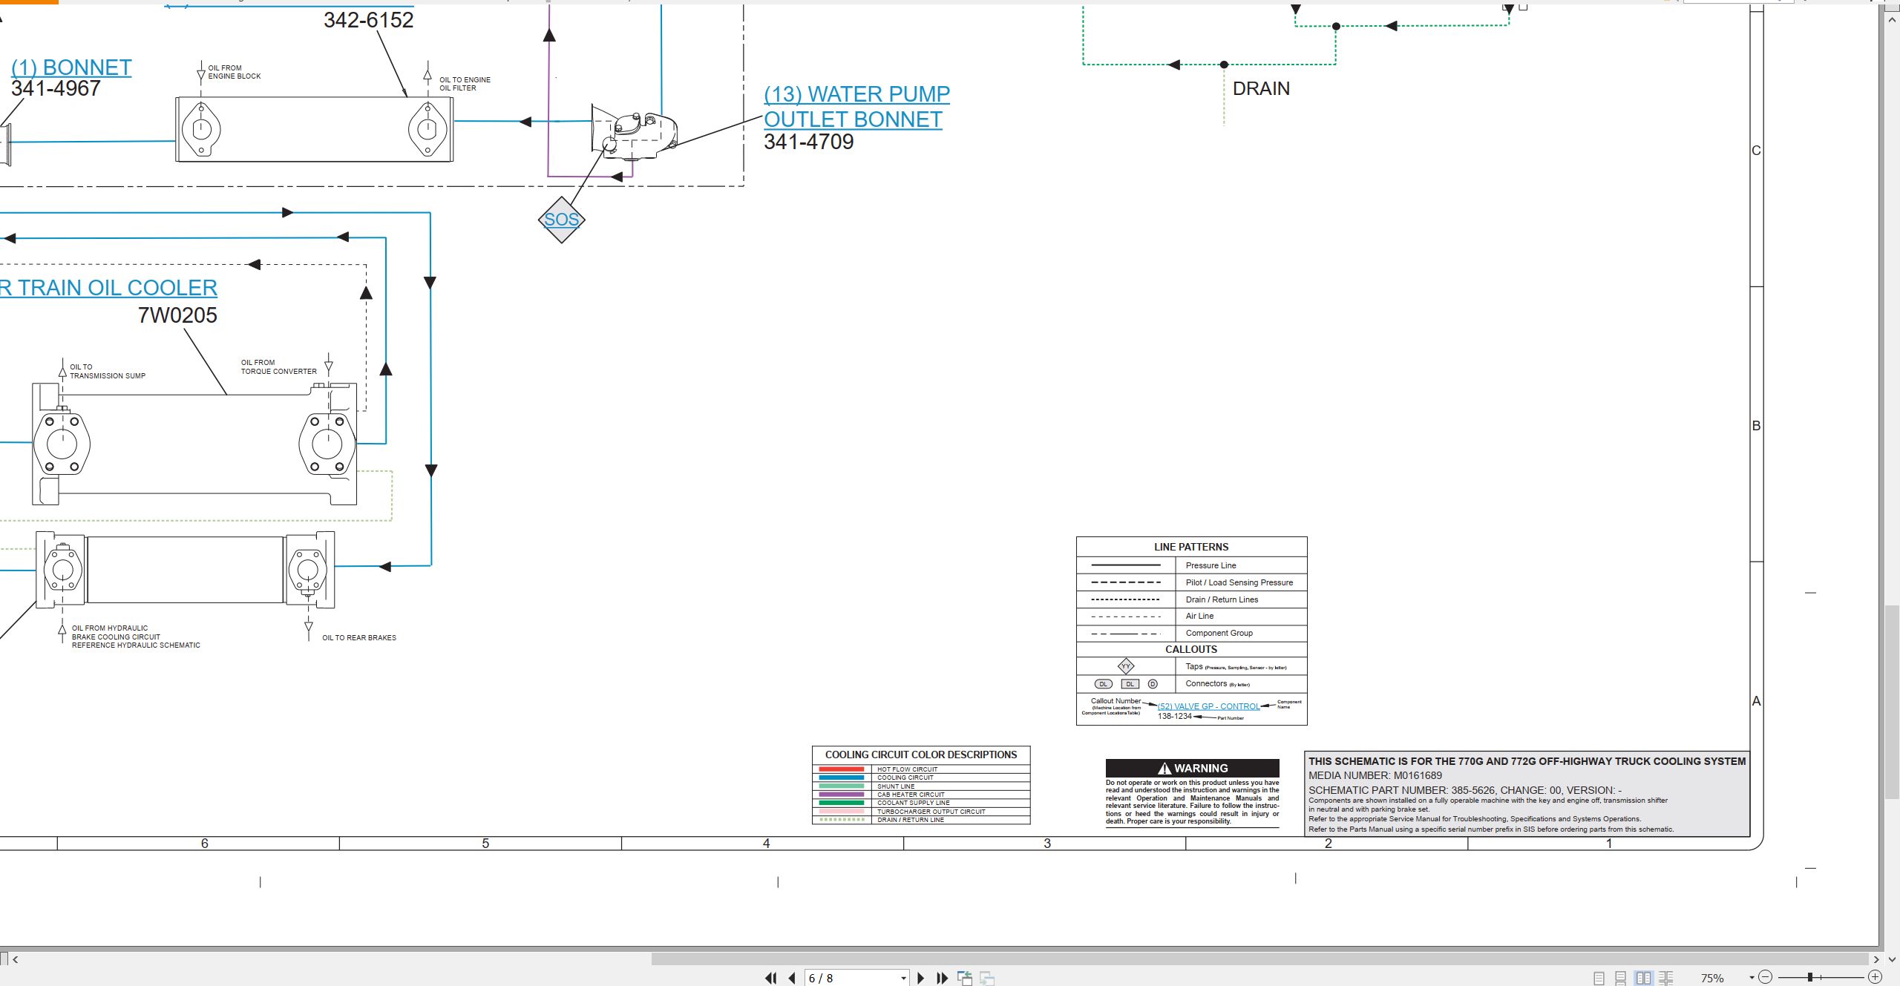Open the TRAIN OIL COOLER link

pyautogui.click(x=108, y=288)
